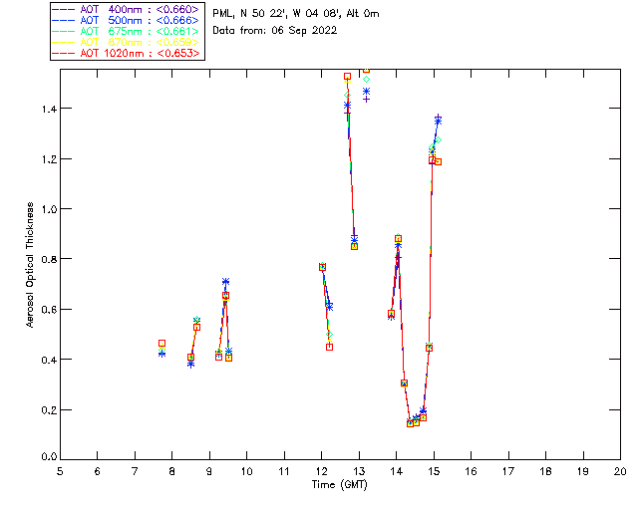Screen dimensions: 638x510
Task: Click the purple plus marker above 1.3 near 15 GMT
Action: tap(438, 118)
